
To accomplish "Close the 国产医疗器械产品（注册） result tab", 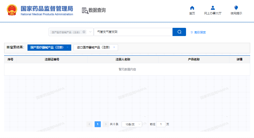I will pos(68,47).
